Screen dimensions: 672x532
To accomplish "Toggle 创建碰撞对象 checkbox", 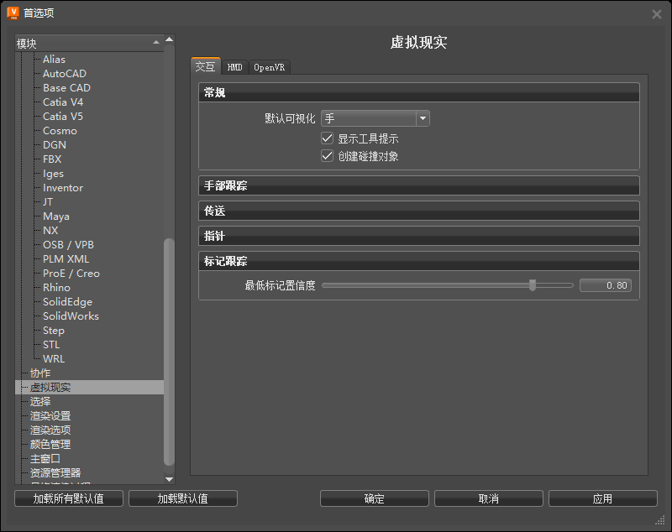I will click(x=327, y=156).
